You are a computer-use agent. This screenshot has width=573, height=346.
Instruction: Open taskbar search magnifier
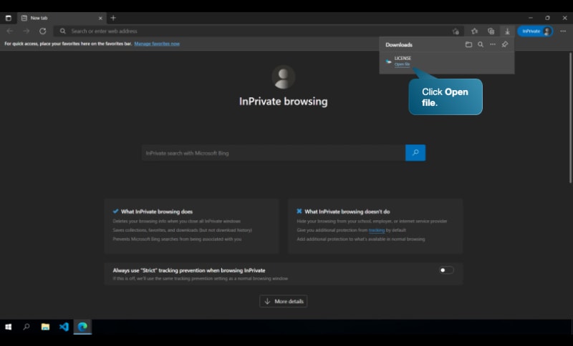pos(27,327)
